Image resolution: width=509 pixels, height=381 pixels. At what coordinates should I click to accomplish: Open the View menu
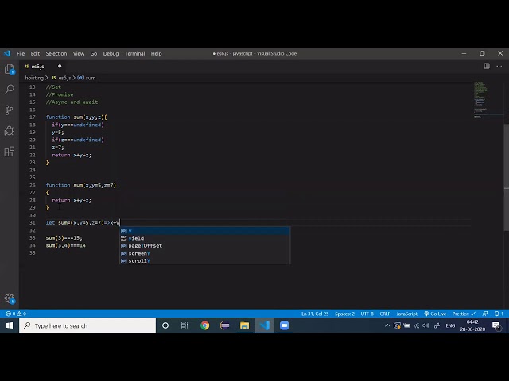[78, 53]
